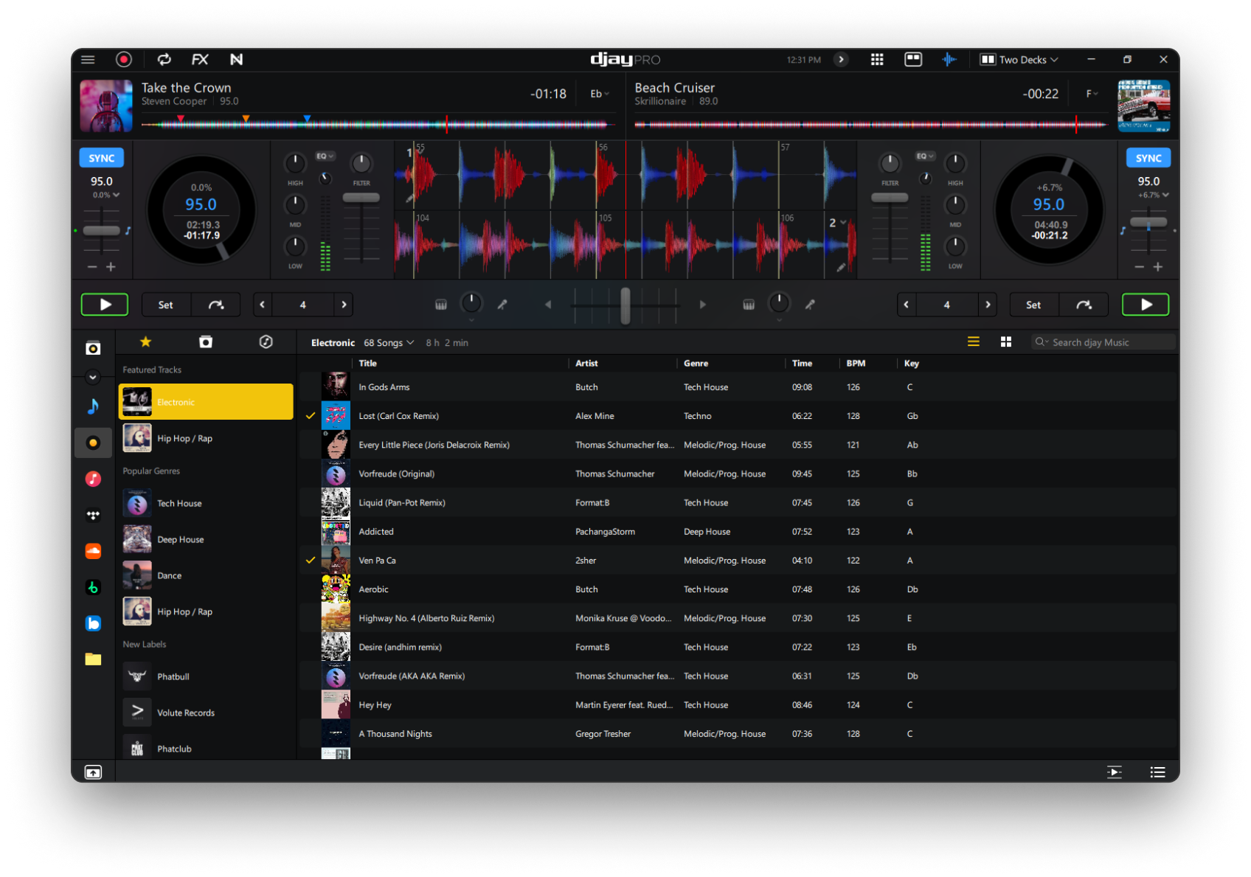The image size is (1251, 877).
Task: Enable SYNC on the left deck
Action: click(x=101, y=157)
